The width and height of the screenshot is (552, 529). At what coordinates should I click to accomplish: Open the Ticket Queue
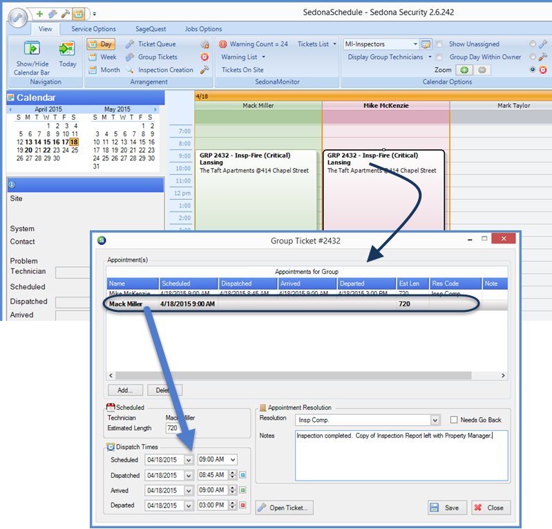151,44
